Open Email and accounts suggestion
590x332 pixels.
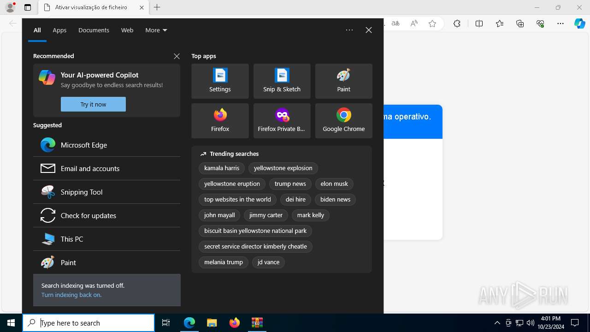point(106,168)
